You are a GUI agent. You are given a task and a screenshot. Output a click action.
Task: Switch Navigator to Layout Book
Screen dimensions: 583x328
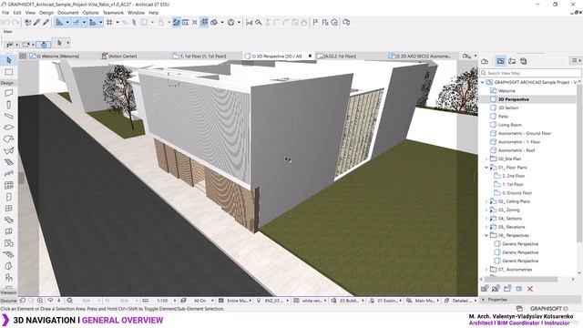point(512,61)
